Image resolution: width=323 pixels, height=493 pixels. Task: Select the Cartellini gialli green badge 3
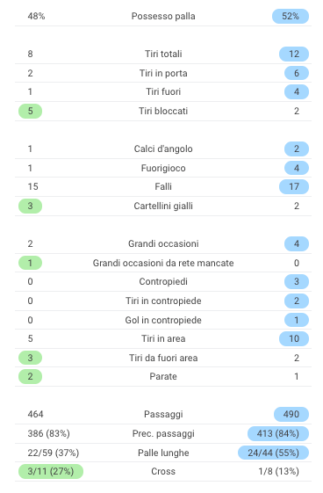[x=30, y=206]
